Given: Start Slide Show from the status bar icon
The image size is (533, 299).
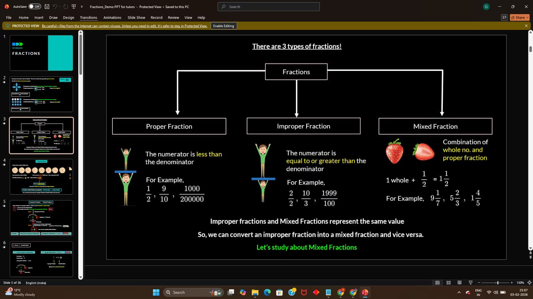Looking at the screenshot, I should [x=470, y=283].
